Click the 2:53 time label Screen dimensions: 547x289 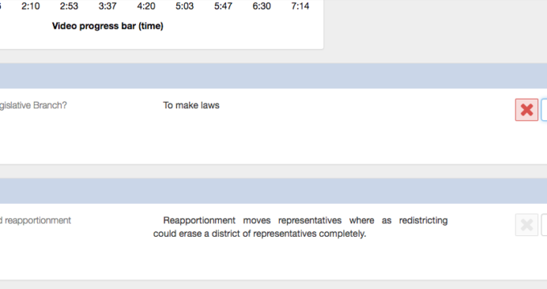click(69, 6)
